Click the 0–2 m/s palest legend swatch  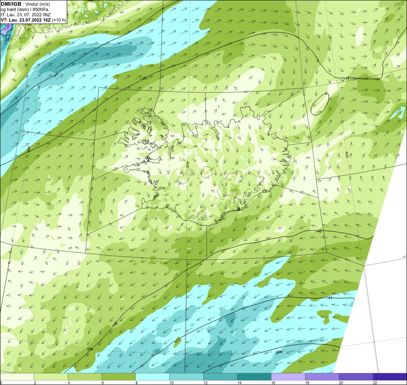click(17, 377)
